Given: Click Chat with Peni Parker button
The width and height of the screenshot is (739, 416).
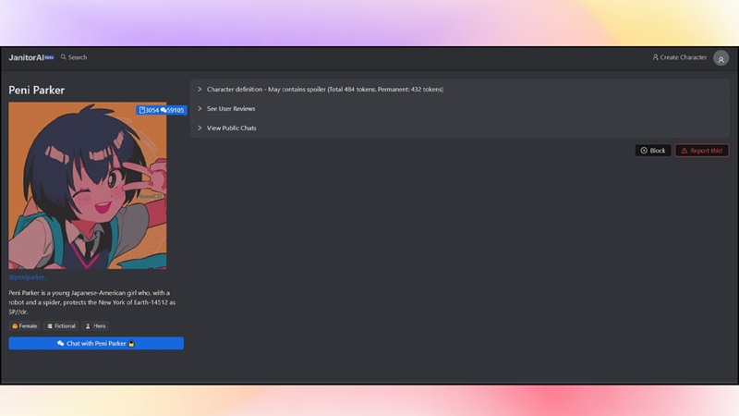Looking at the screenshot, I should 96,343.
